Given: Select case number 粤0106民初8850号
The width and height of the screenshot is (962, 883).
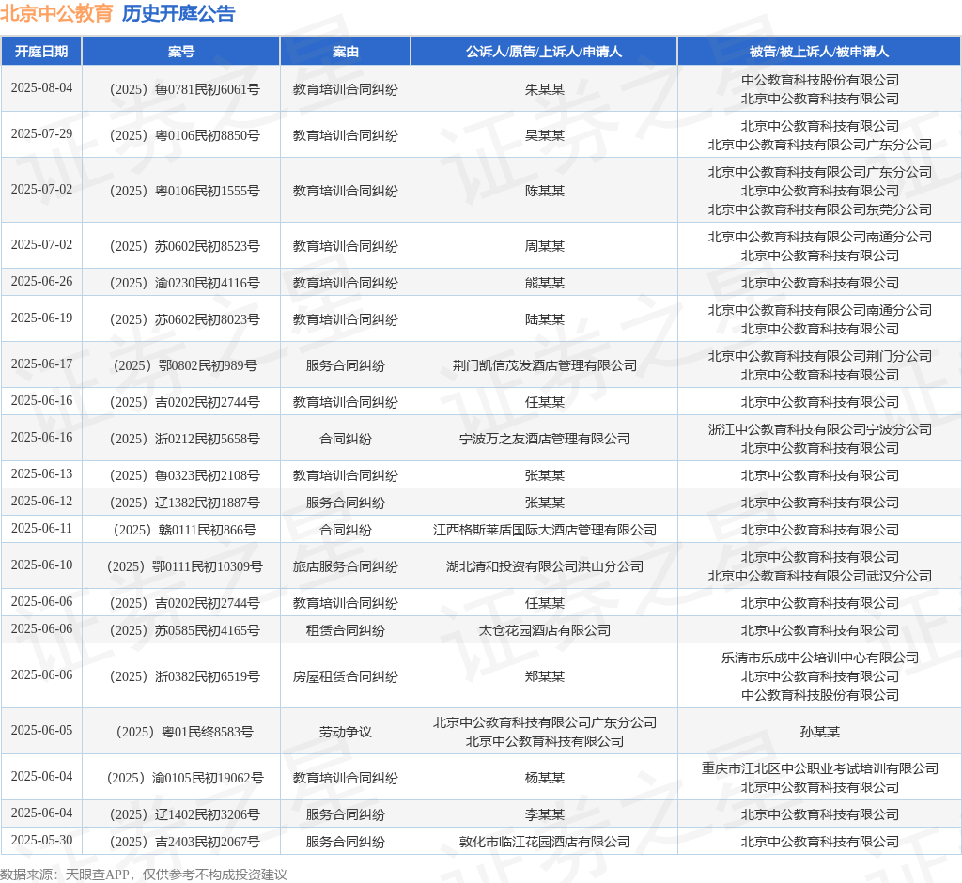Looking at the screenshot, I should [x=185, y=135].
